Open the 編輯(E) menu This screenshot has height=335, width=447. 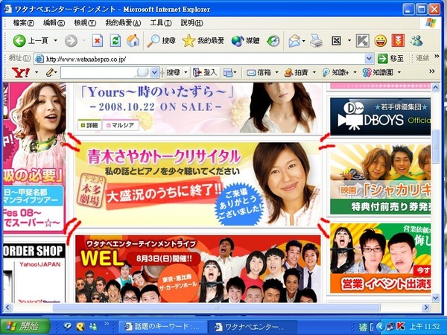click(x=54, y=23)
